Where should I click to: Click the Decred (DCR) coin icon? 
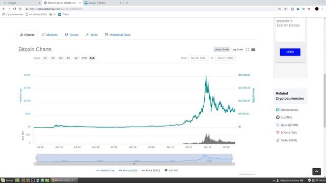[278, 110]
